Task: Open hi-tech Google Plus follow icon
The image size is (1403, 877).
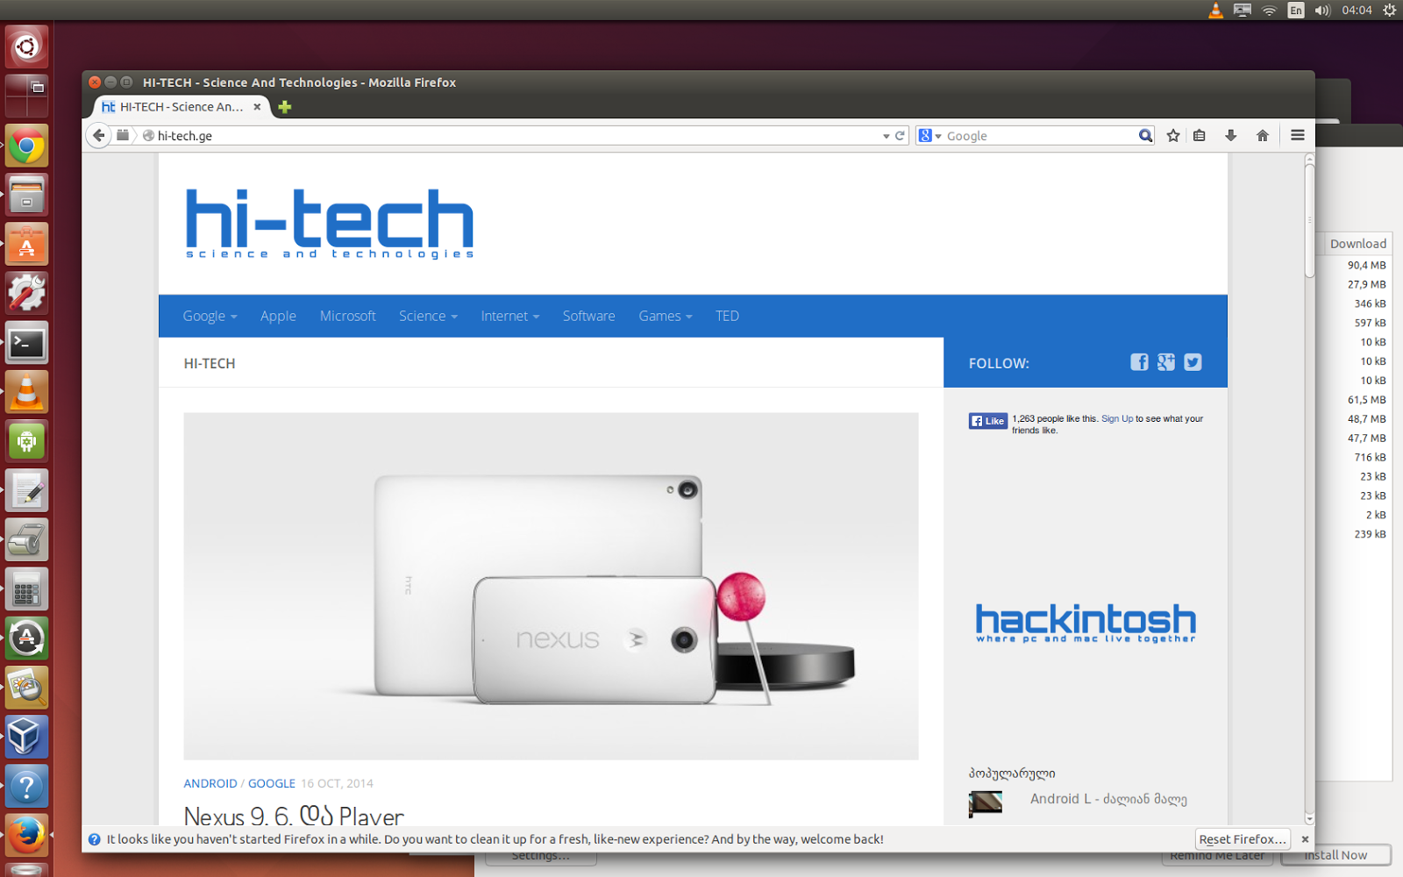Action: [x=1166, y=362]
